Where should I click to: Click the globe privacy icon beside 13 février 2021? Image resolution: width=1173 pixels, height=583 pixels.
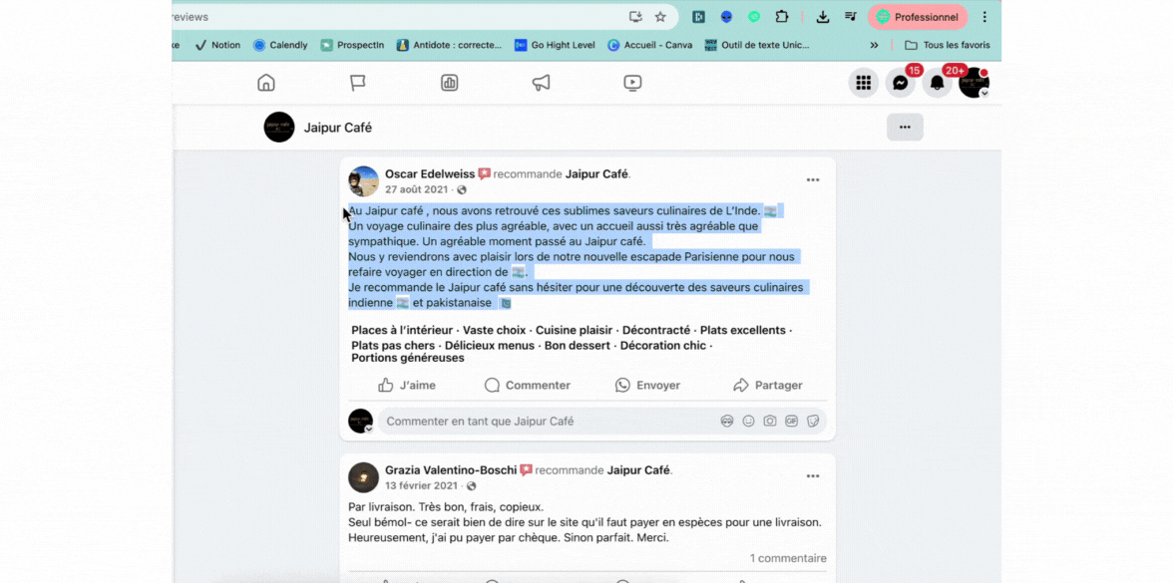tap(471, 486)
